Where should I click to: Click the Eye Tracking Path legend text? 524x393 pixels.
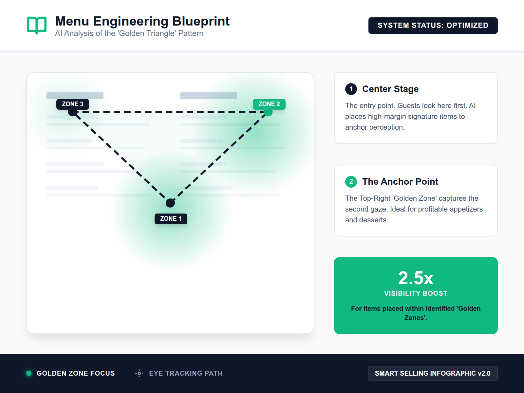186,373
